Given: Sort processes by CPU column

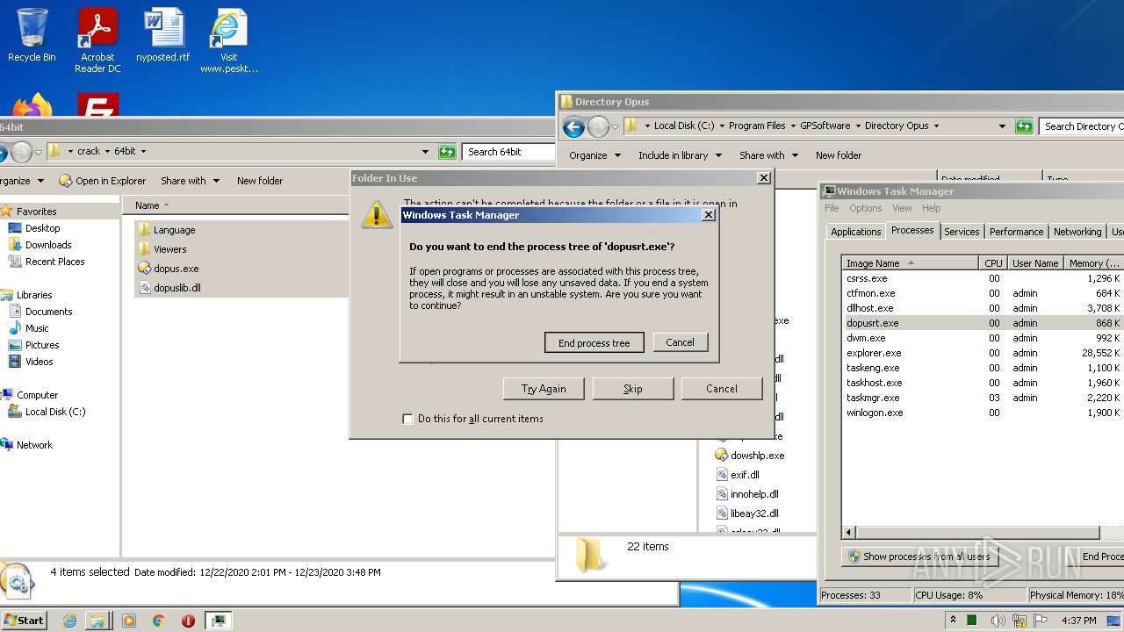Looking at the screenshot, I should tap(992, 263).
